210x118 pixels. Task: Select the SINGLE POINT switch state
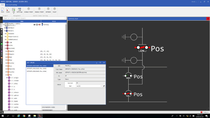coord(29,10)
